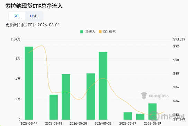The height and width of the screenshot is (126, 188).
Task: Click the 2026-05-29 date label
Action: click(152, 123)
